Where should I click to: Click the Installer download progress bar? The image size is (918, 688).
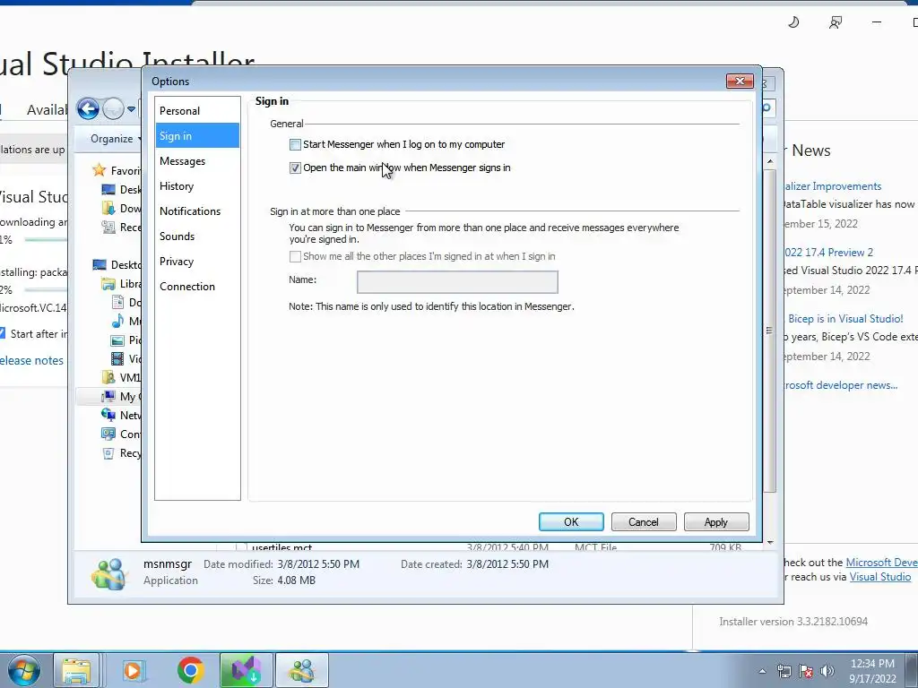pyautogui.click(x=46, y=240)
